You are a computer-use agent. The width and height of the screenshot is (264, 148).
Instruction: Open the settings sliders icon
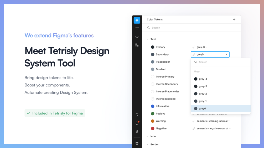(137, 131)
